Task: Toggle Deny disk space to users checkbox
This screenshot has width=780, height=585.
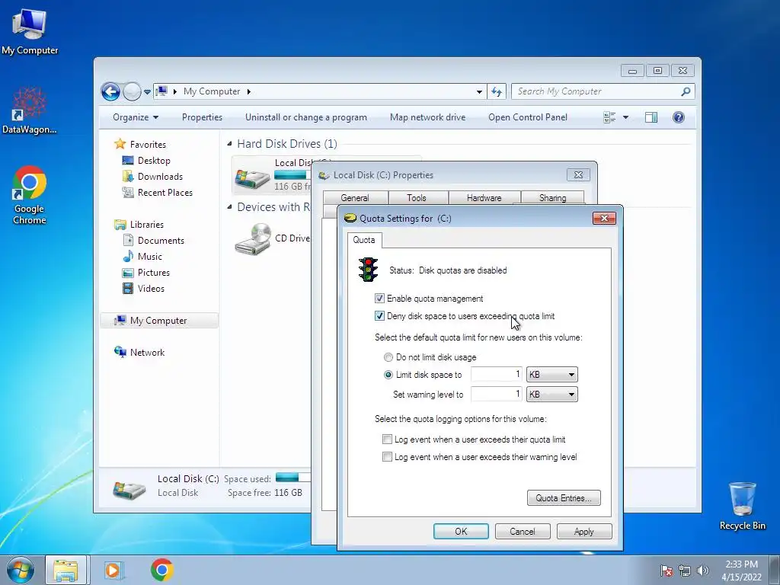Action: 379,316
